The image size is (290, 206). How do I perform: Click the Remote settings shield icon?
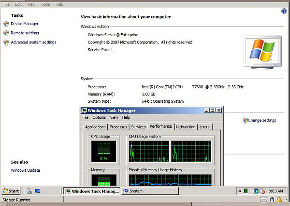pyautogui.click(x=6, y=33)
